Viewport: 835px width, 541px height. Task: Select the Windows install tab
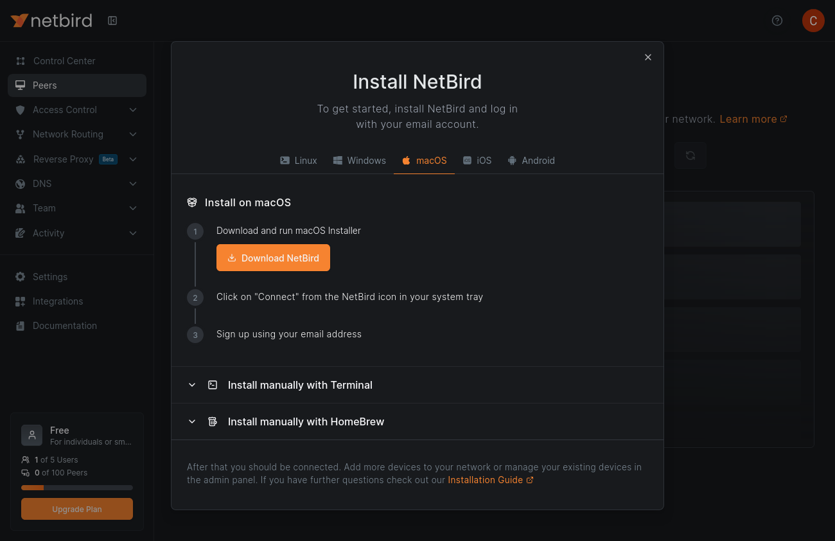coord(360,161)
